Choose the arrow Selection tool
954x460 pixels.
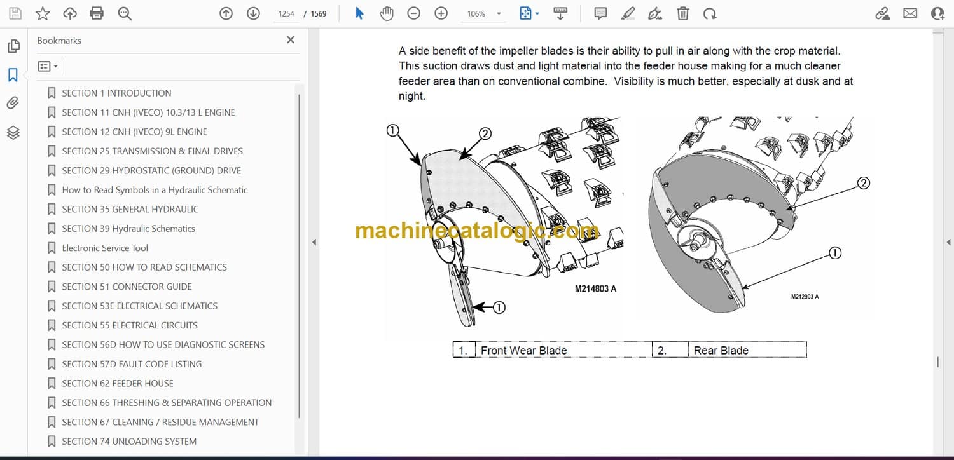[359, 13]
